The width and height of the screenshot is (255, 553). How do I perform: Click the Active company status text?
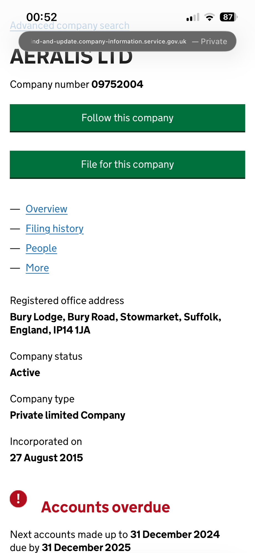click(x=25, y=373)
